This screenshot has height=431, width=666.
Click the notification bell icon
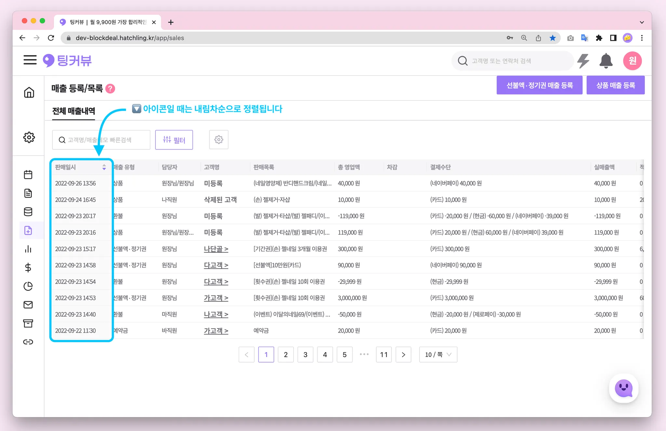click(606, 61)
